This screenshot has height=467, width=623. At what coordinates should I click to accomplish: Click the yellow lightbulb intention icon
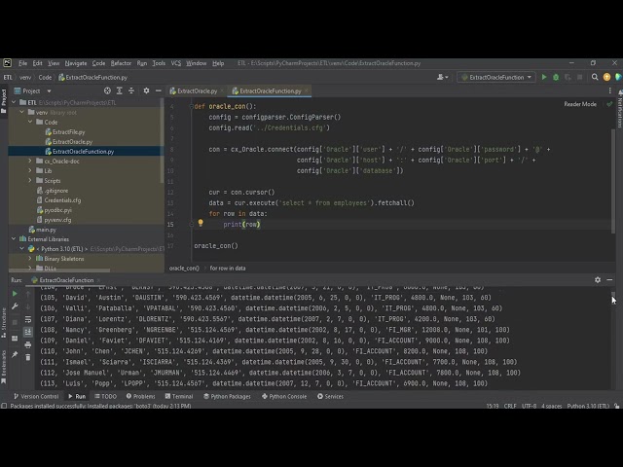[x=201, y=223]
